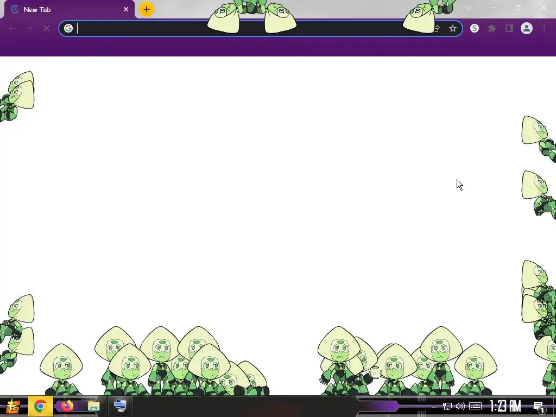Close the Chrome window
556x417 pixels.
point(544,8)
